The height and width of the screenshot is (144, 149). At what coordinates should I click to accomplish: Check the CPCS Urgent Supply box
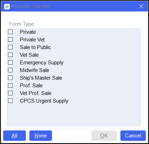[10, 101]
